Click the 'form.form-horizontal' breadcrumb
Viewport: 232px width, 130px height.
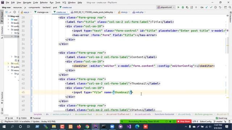164,114
